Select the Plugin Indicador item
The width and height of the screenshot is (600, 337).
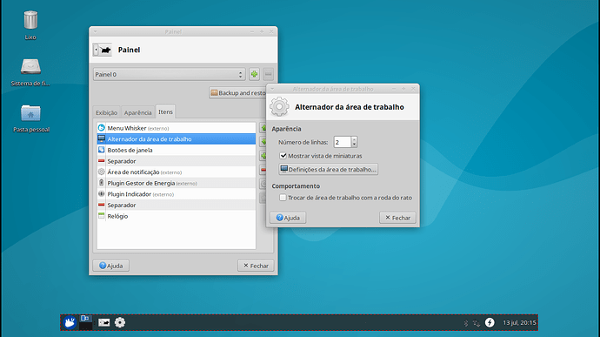pos(177,194)
